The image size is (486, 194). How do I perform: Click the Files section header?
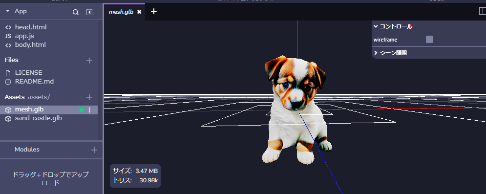click(11, 60)
